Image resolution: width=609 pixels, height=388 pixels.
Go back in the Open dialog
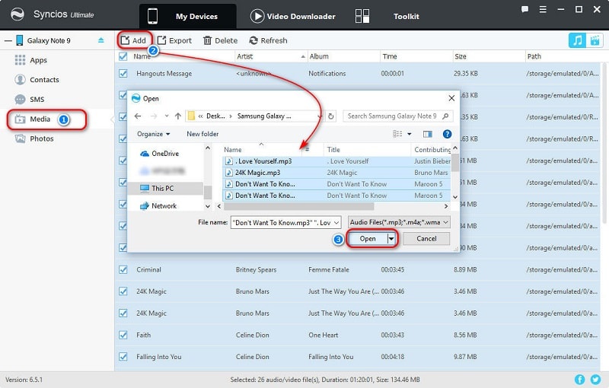click(138, 116)
